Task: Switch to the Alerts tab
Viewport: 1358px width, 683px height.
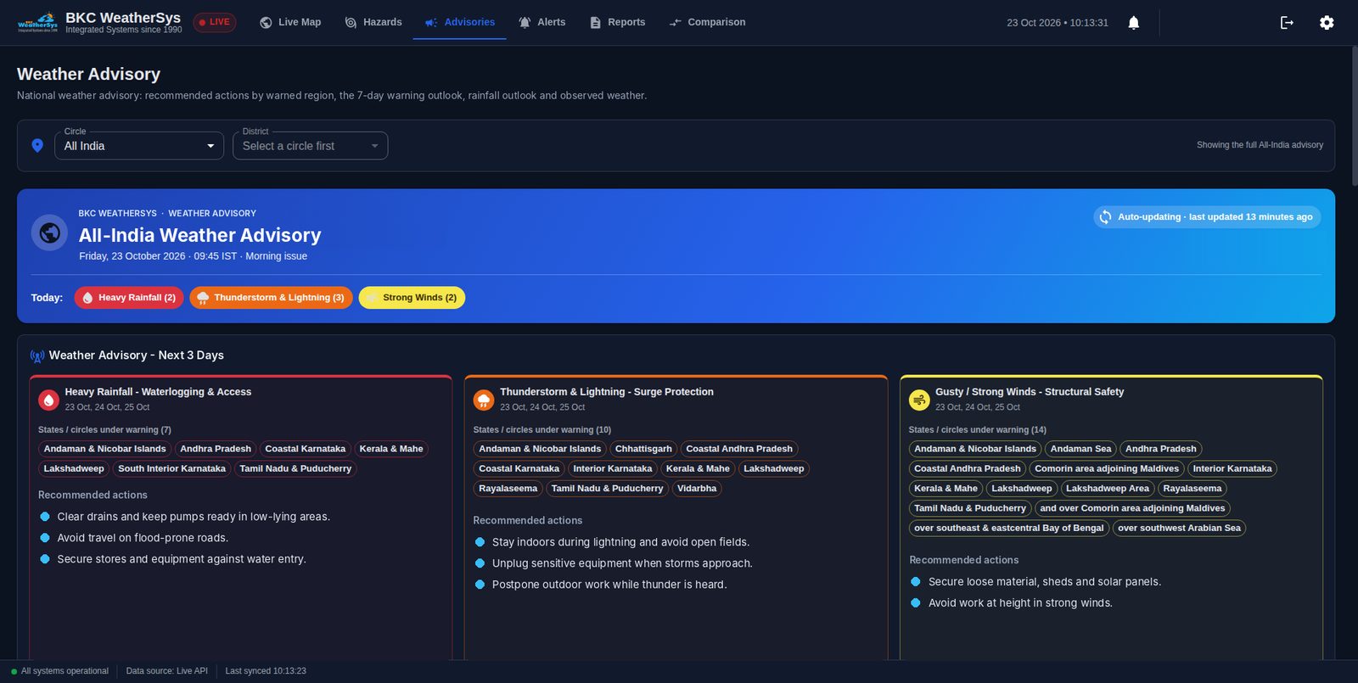Action: tap(542, 22)
